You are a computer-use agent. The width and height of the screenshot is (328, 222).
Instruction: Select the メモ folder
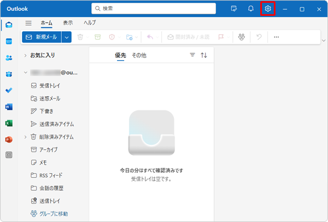(43, 162)
